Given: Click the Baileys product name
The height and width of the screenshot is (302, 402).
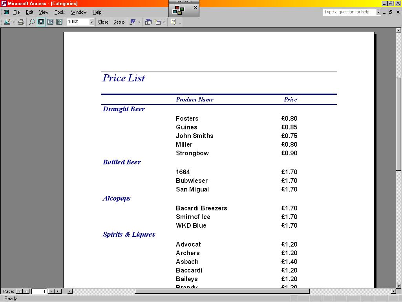Looking at the screenshot, I should pos(186,279).
